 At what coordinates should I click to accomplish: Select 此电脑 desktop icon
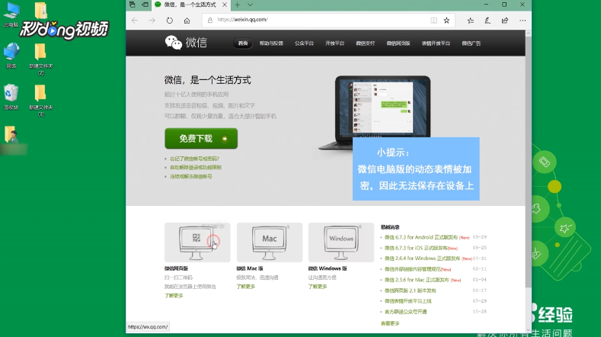pos(11,15)
